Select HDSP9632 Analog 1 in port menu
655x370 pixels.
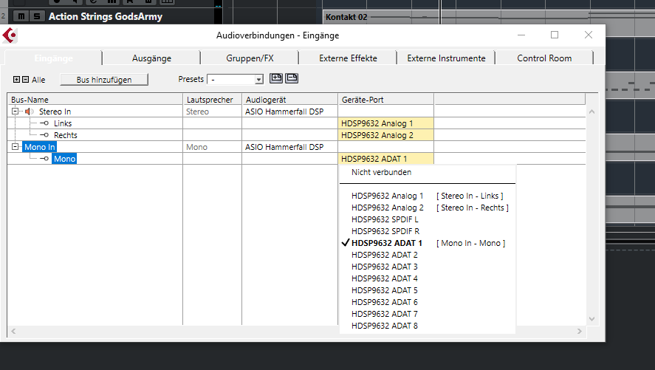tap(428, 196)
